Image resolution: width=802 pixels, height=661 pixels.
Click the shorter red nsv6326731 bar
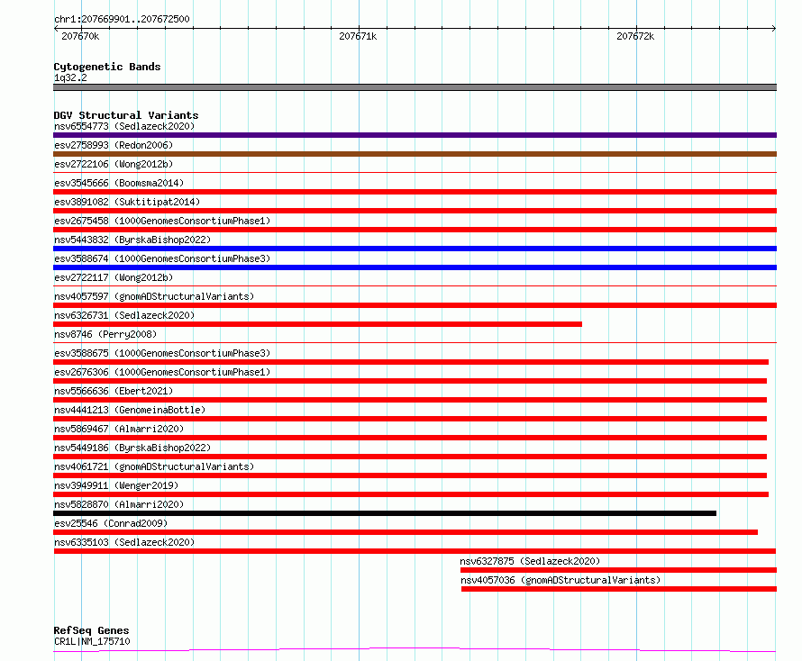click(317, 324)
